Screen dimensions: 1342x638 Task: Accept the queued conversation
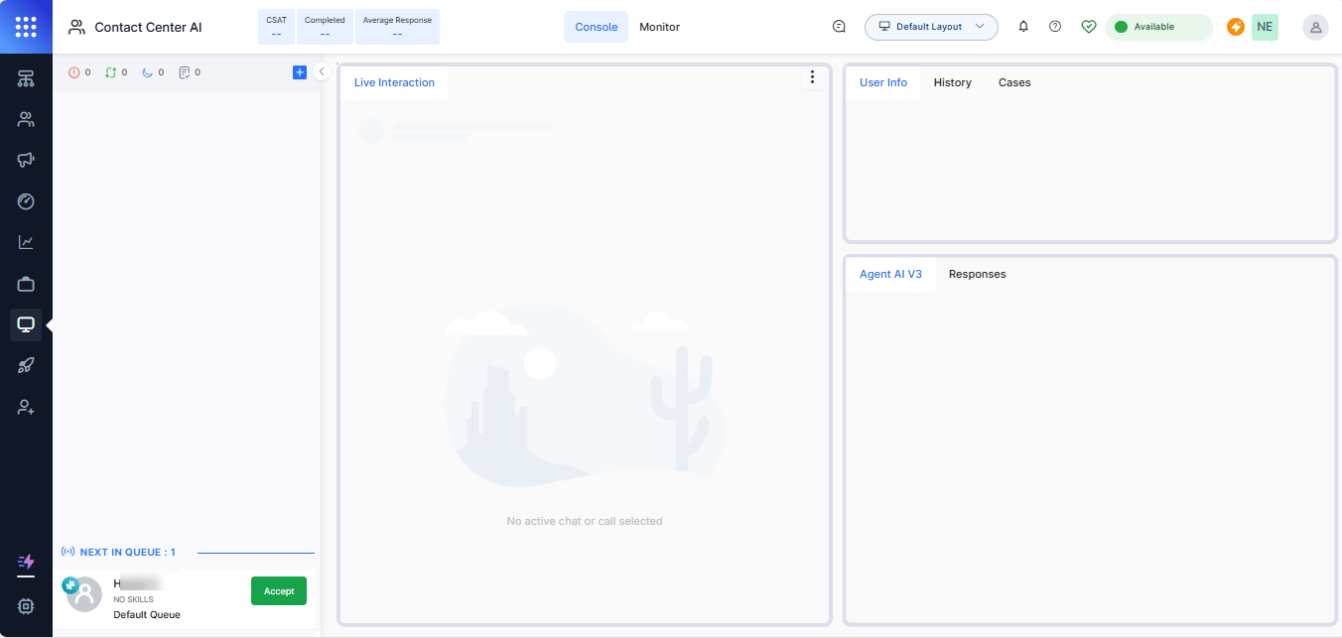click(278, 590)
